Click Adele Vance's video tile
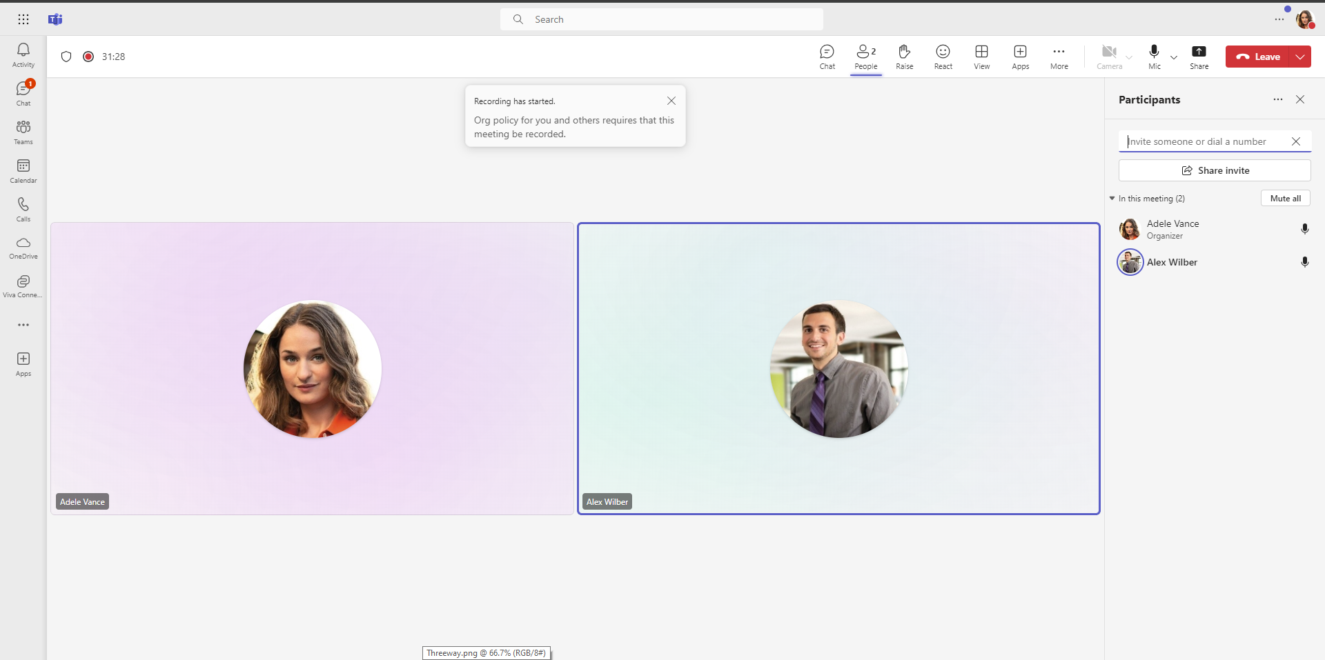 tap(313, 368)
